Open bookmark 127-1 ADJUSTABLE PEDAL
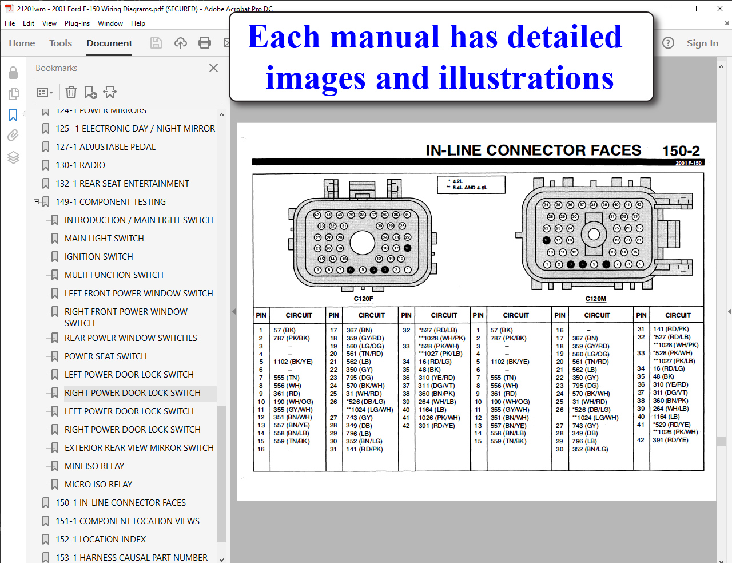The height and width of the screenshot is (563, 732). pyautogui.click(x=105, y=147)
